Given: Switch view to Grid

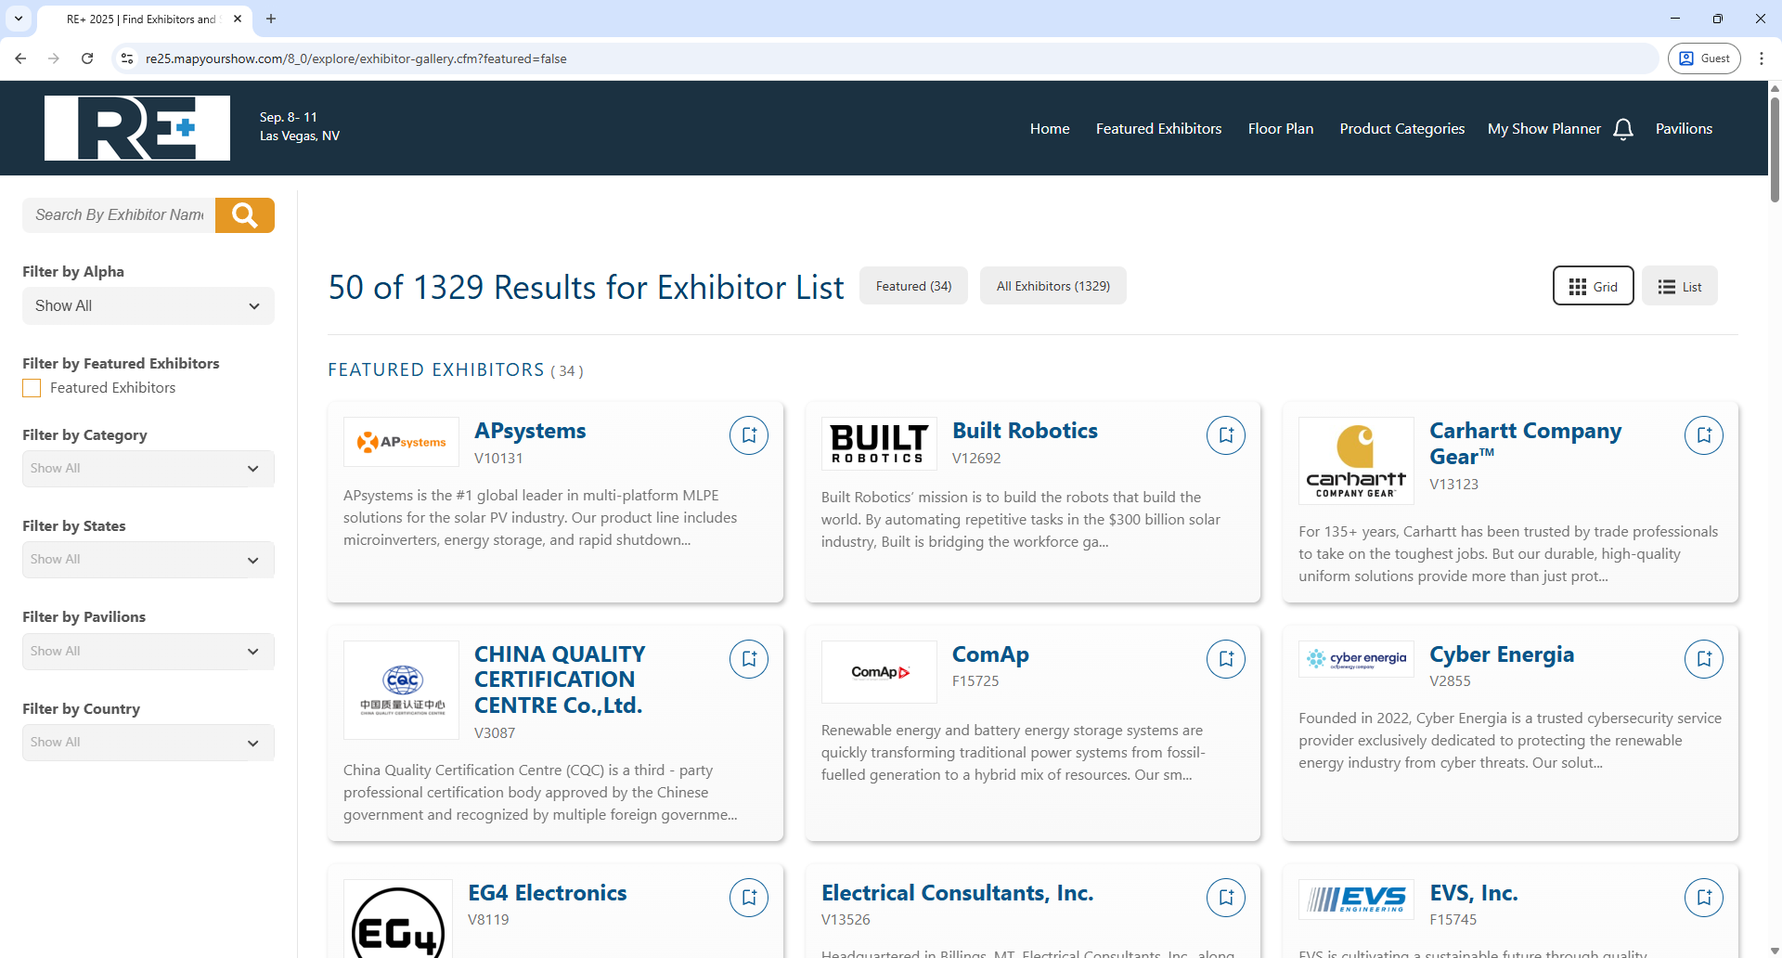Looking at the screenshot, I should (x=1593, y=285).
